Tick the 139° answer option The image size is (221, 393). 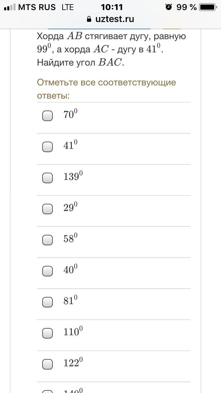(x=48, y=178)
